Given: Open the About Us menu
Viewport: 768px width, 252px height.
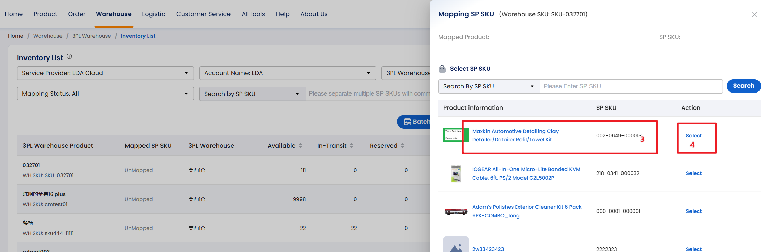Looking at the screenshot, I should [x=314, y=14].
